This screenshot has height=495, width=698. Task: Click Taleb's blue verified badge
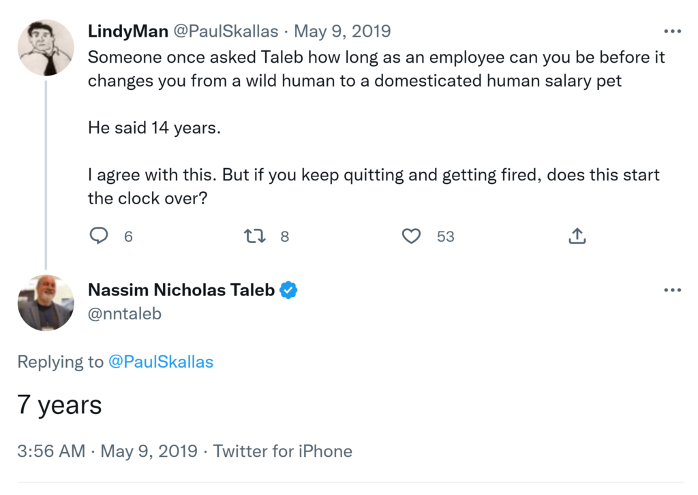pos(289,291)
